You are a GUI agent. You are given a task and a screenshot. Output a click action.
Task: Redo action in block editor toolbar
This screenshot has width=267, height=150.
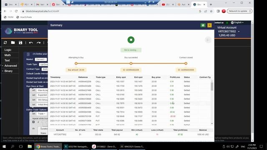(x=39, y=42)
